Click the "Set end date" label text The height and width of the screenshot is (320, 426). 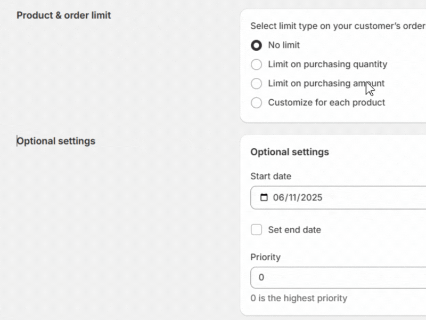[294, 229]
